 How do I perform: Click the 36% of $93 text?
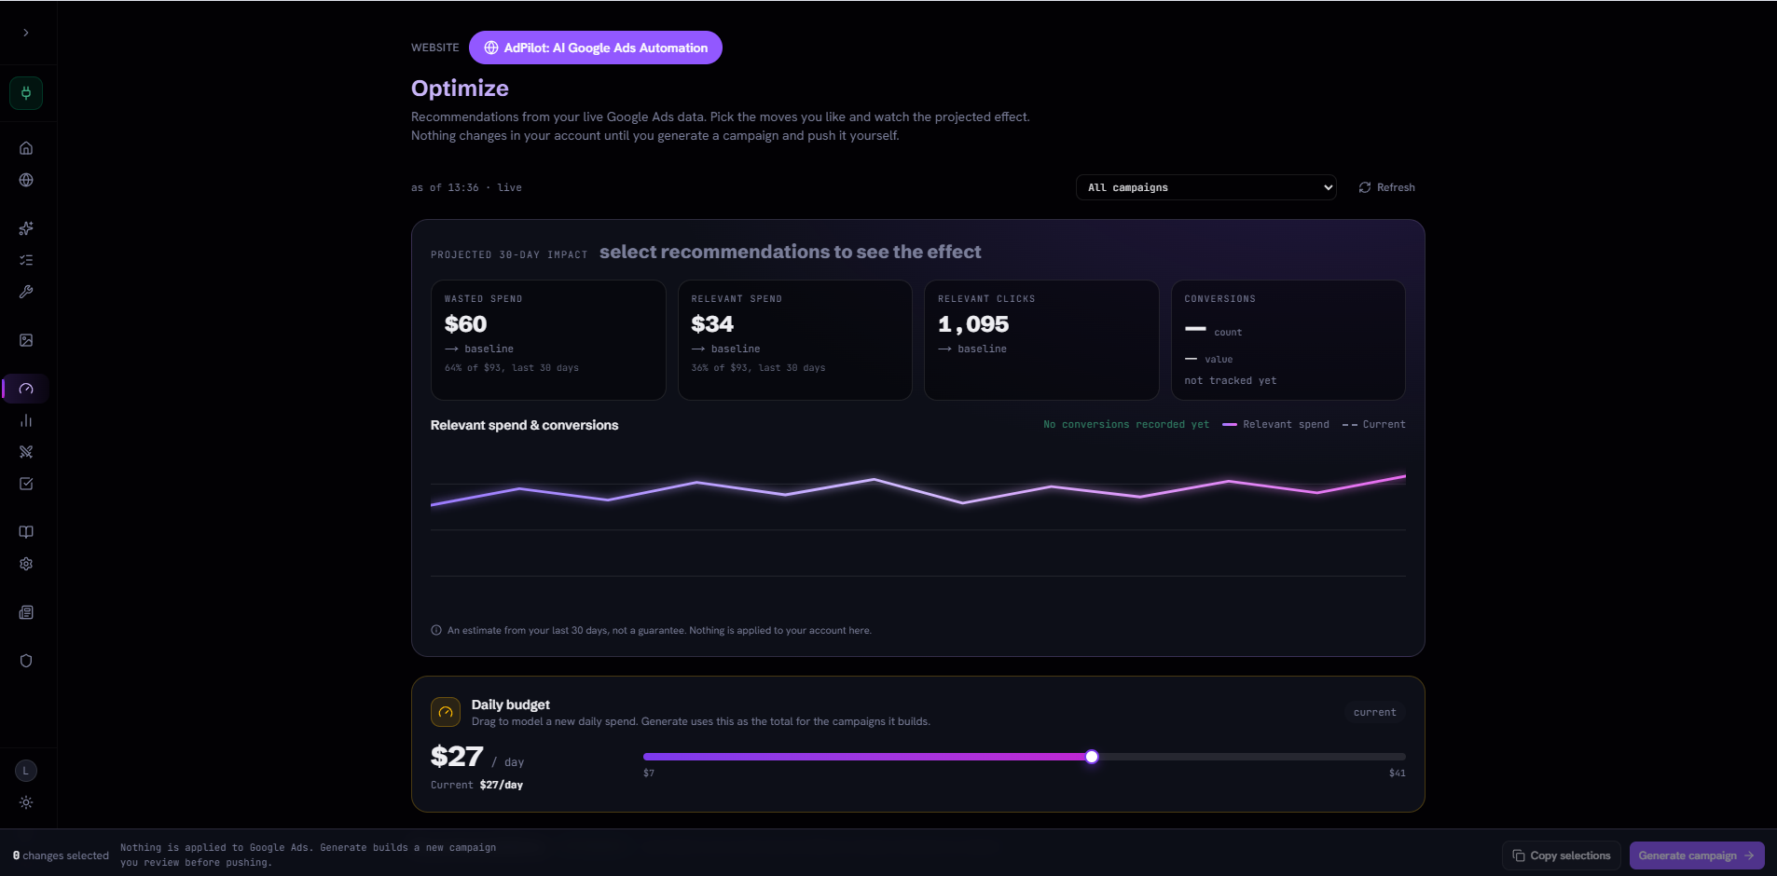point(758,368)
